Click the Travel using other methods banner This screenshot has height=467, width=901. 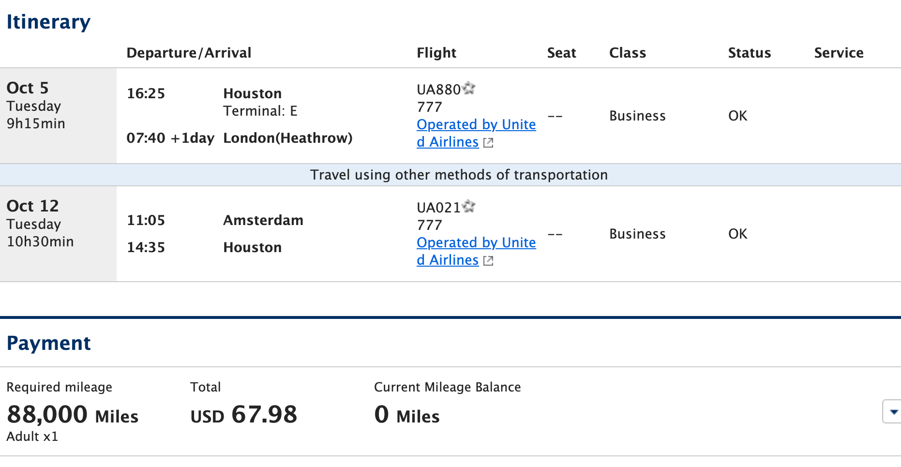tap(450, 175)
